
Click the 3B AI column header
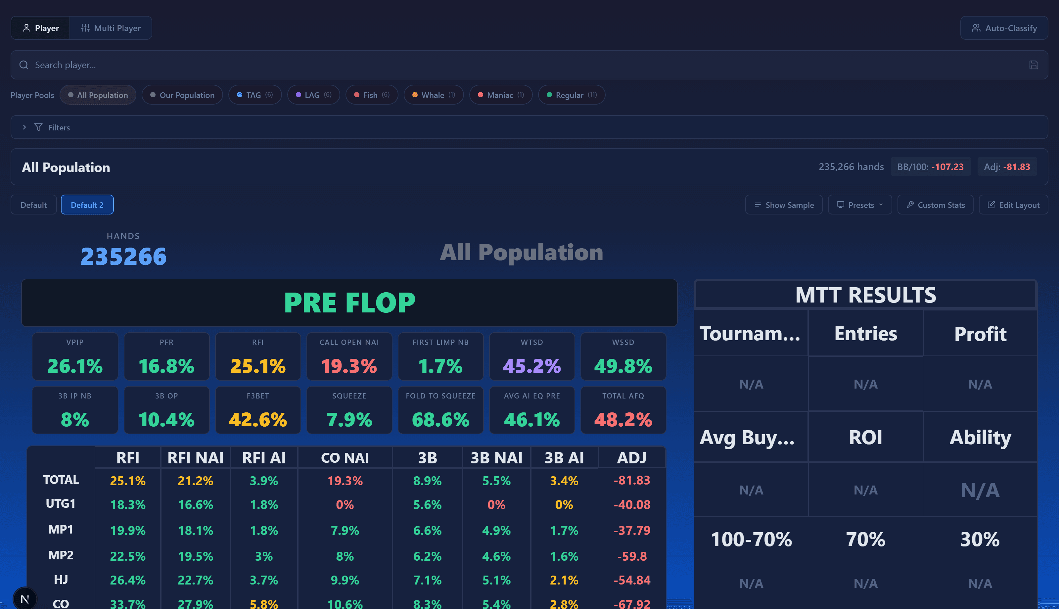click(564, 458)
